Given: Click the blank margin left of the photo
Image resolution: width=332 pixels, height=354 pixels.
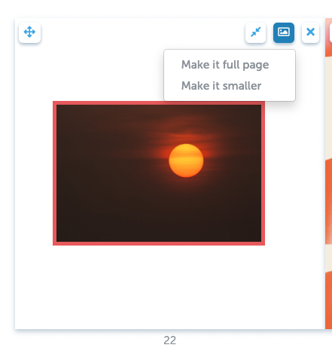Looking at the screenshot, I should pyautogui.click(x=34, y=173).
